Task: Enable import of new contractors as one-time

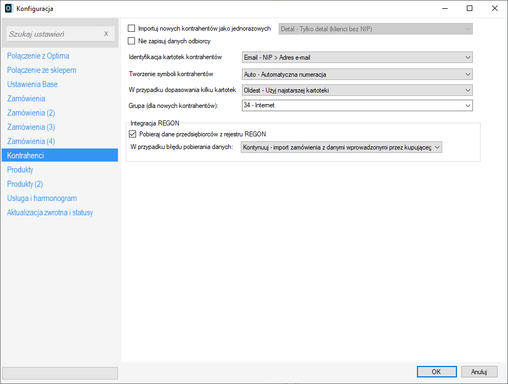Action: (x=131, y=28)
